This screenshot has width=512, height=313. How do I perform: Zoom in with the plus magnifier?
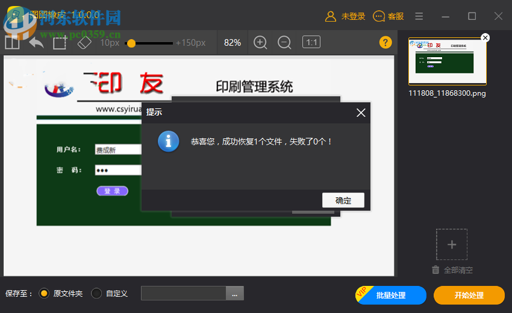(260, 42)
